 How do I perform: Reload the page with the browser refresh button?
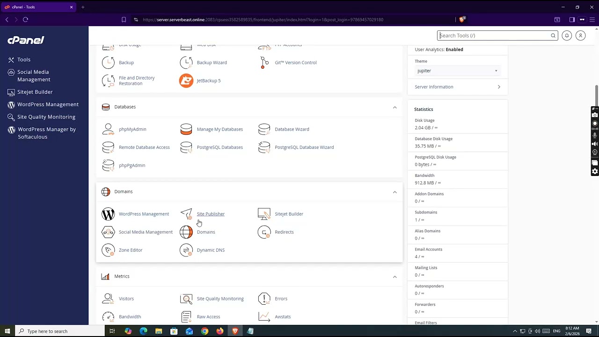pos(26,20)
